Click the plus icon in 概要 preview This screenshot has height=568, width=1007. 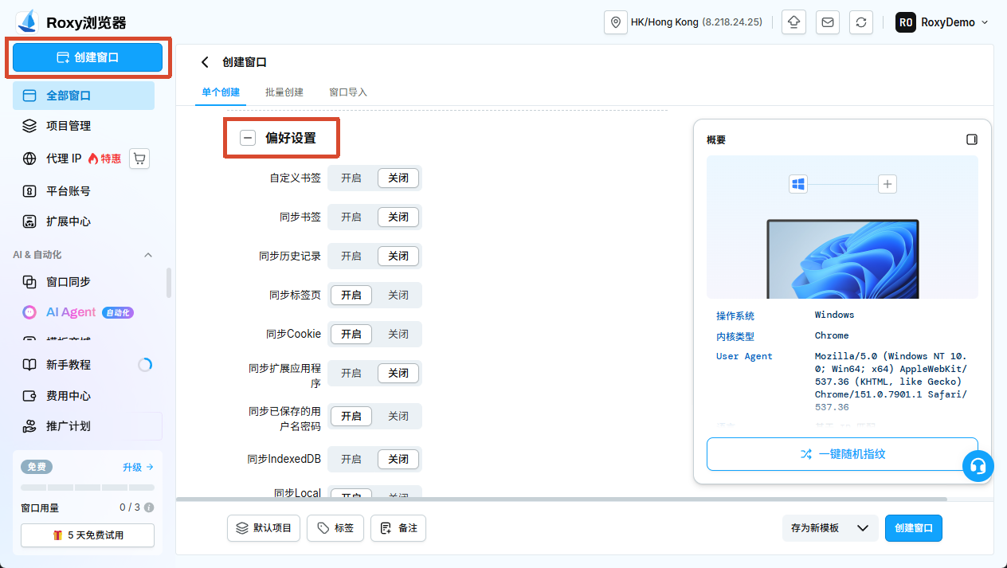click(887, 184)
